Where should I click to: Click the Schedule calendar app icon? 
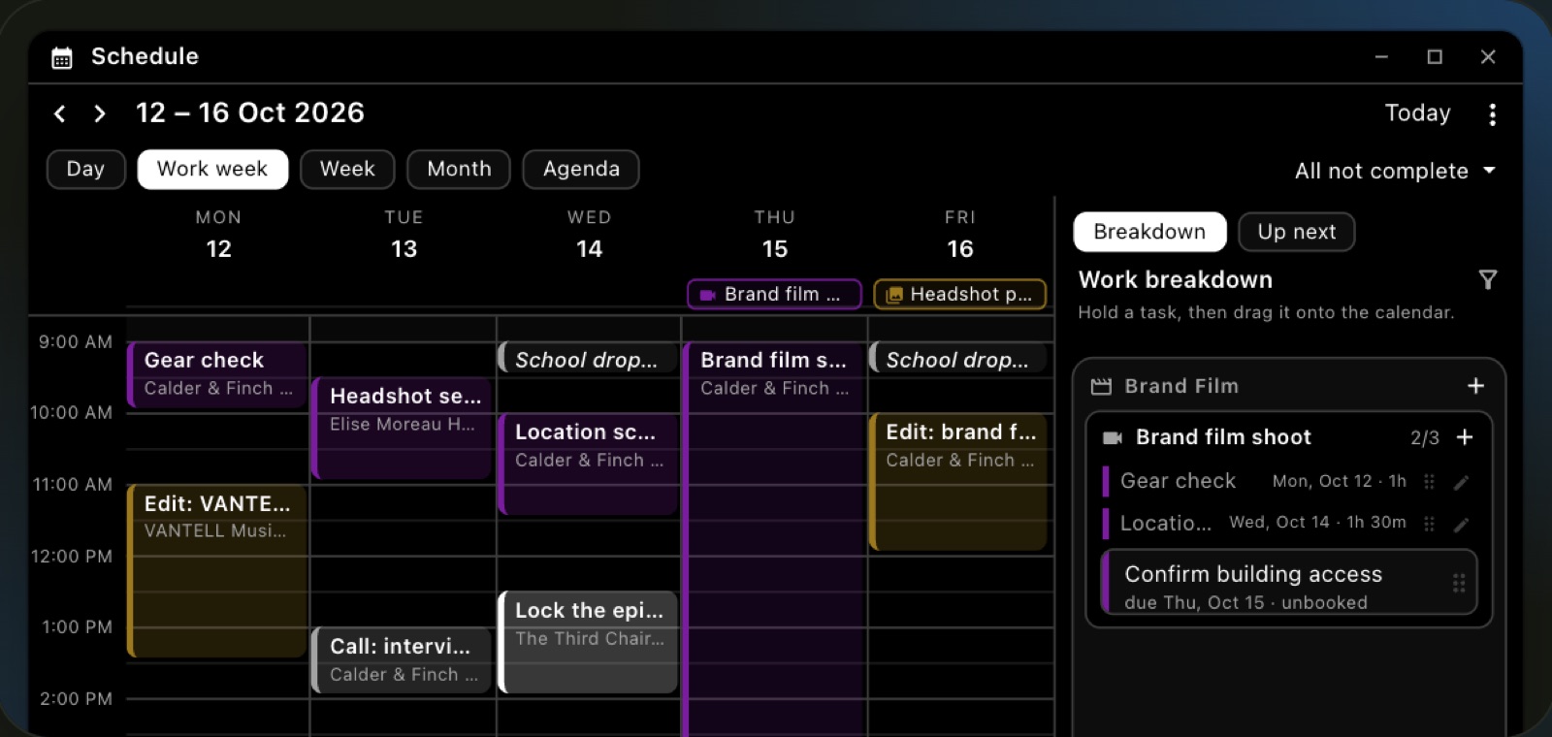pos(62,58)
